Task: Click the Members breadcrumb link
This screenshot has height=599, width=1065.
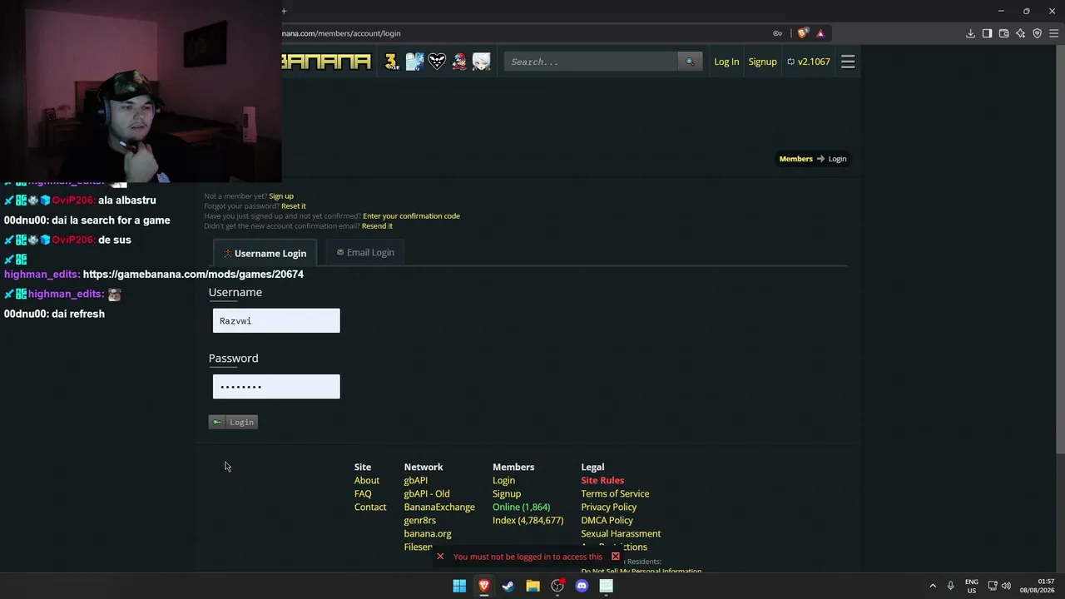Action: pyautogui.click(x=795, y=159)
